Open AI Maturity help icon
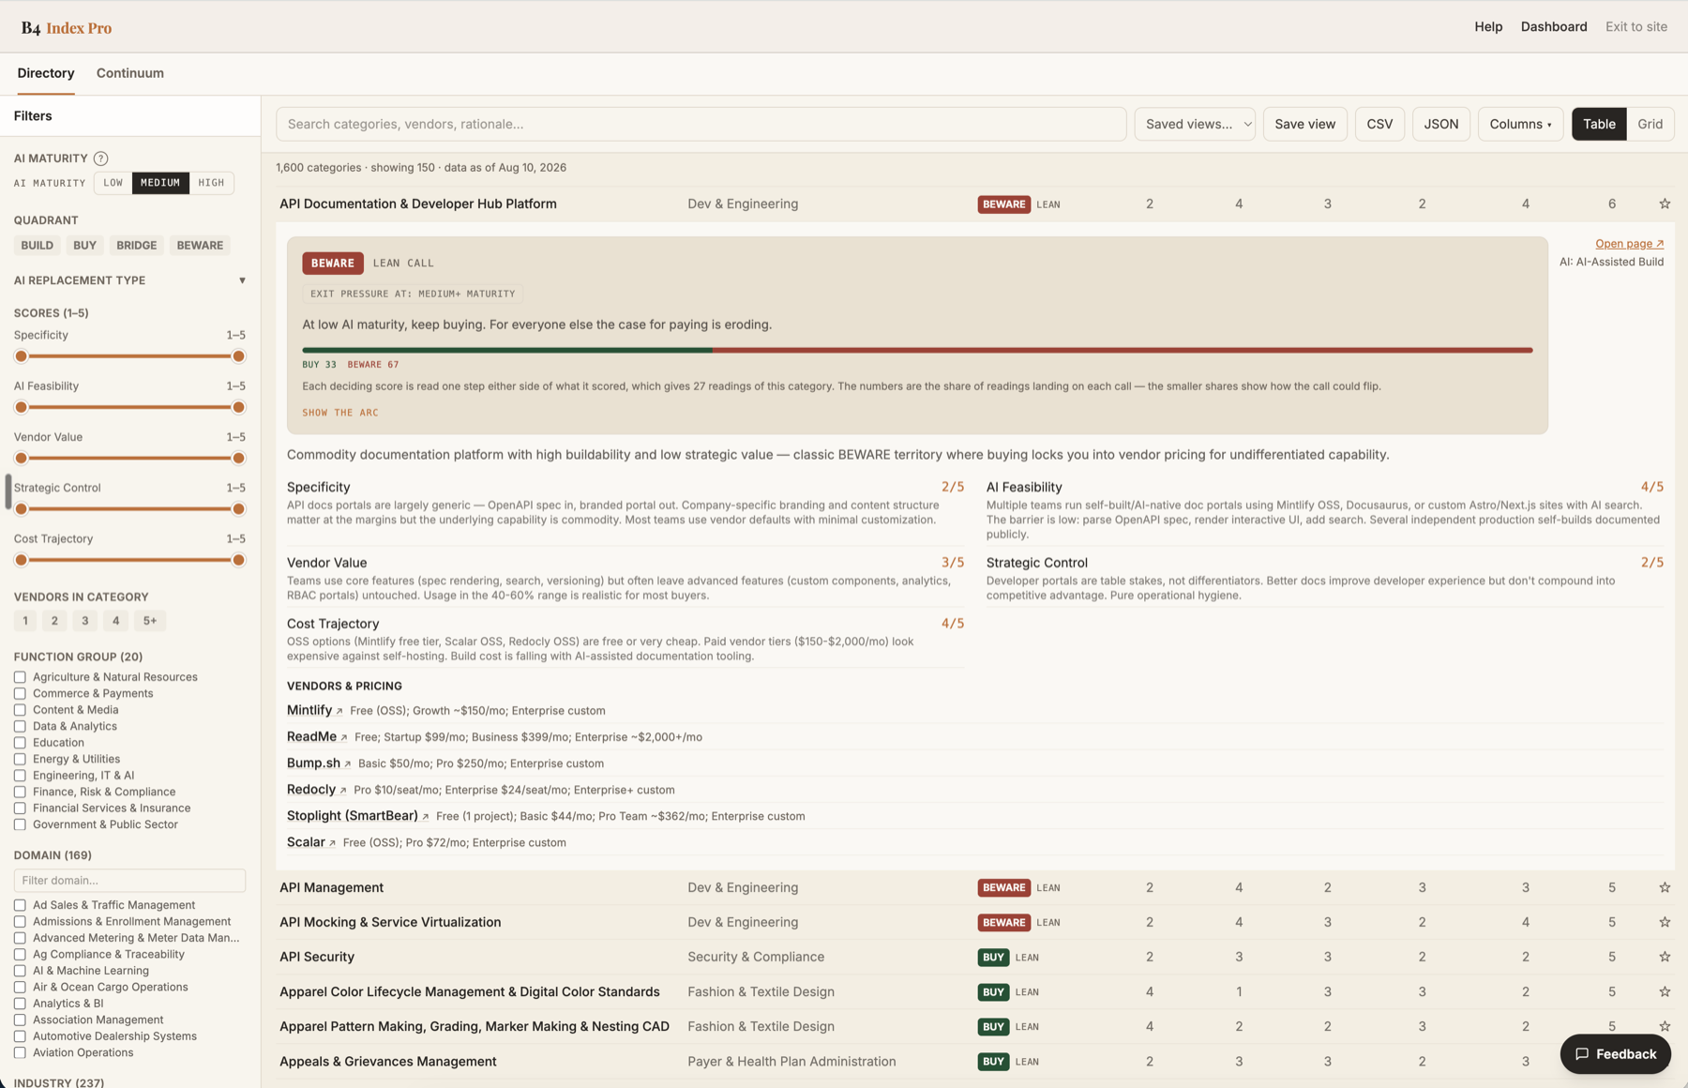Viewport: 1688px width, 1088px height. 100,159
